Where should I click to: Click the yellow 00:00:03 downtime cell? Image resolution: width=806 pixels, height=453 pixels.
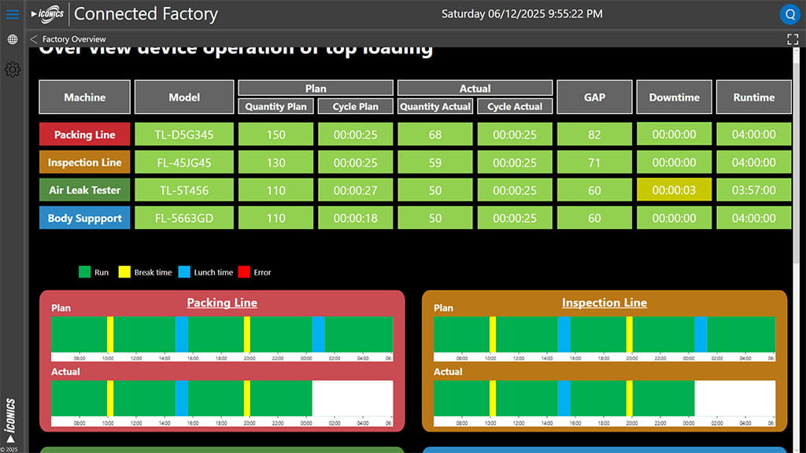click(x=674, y=190)
